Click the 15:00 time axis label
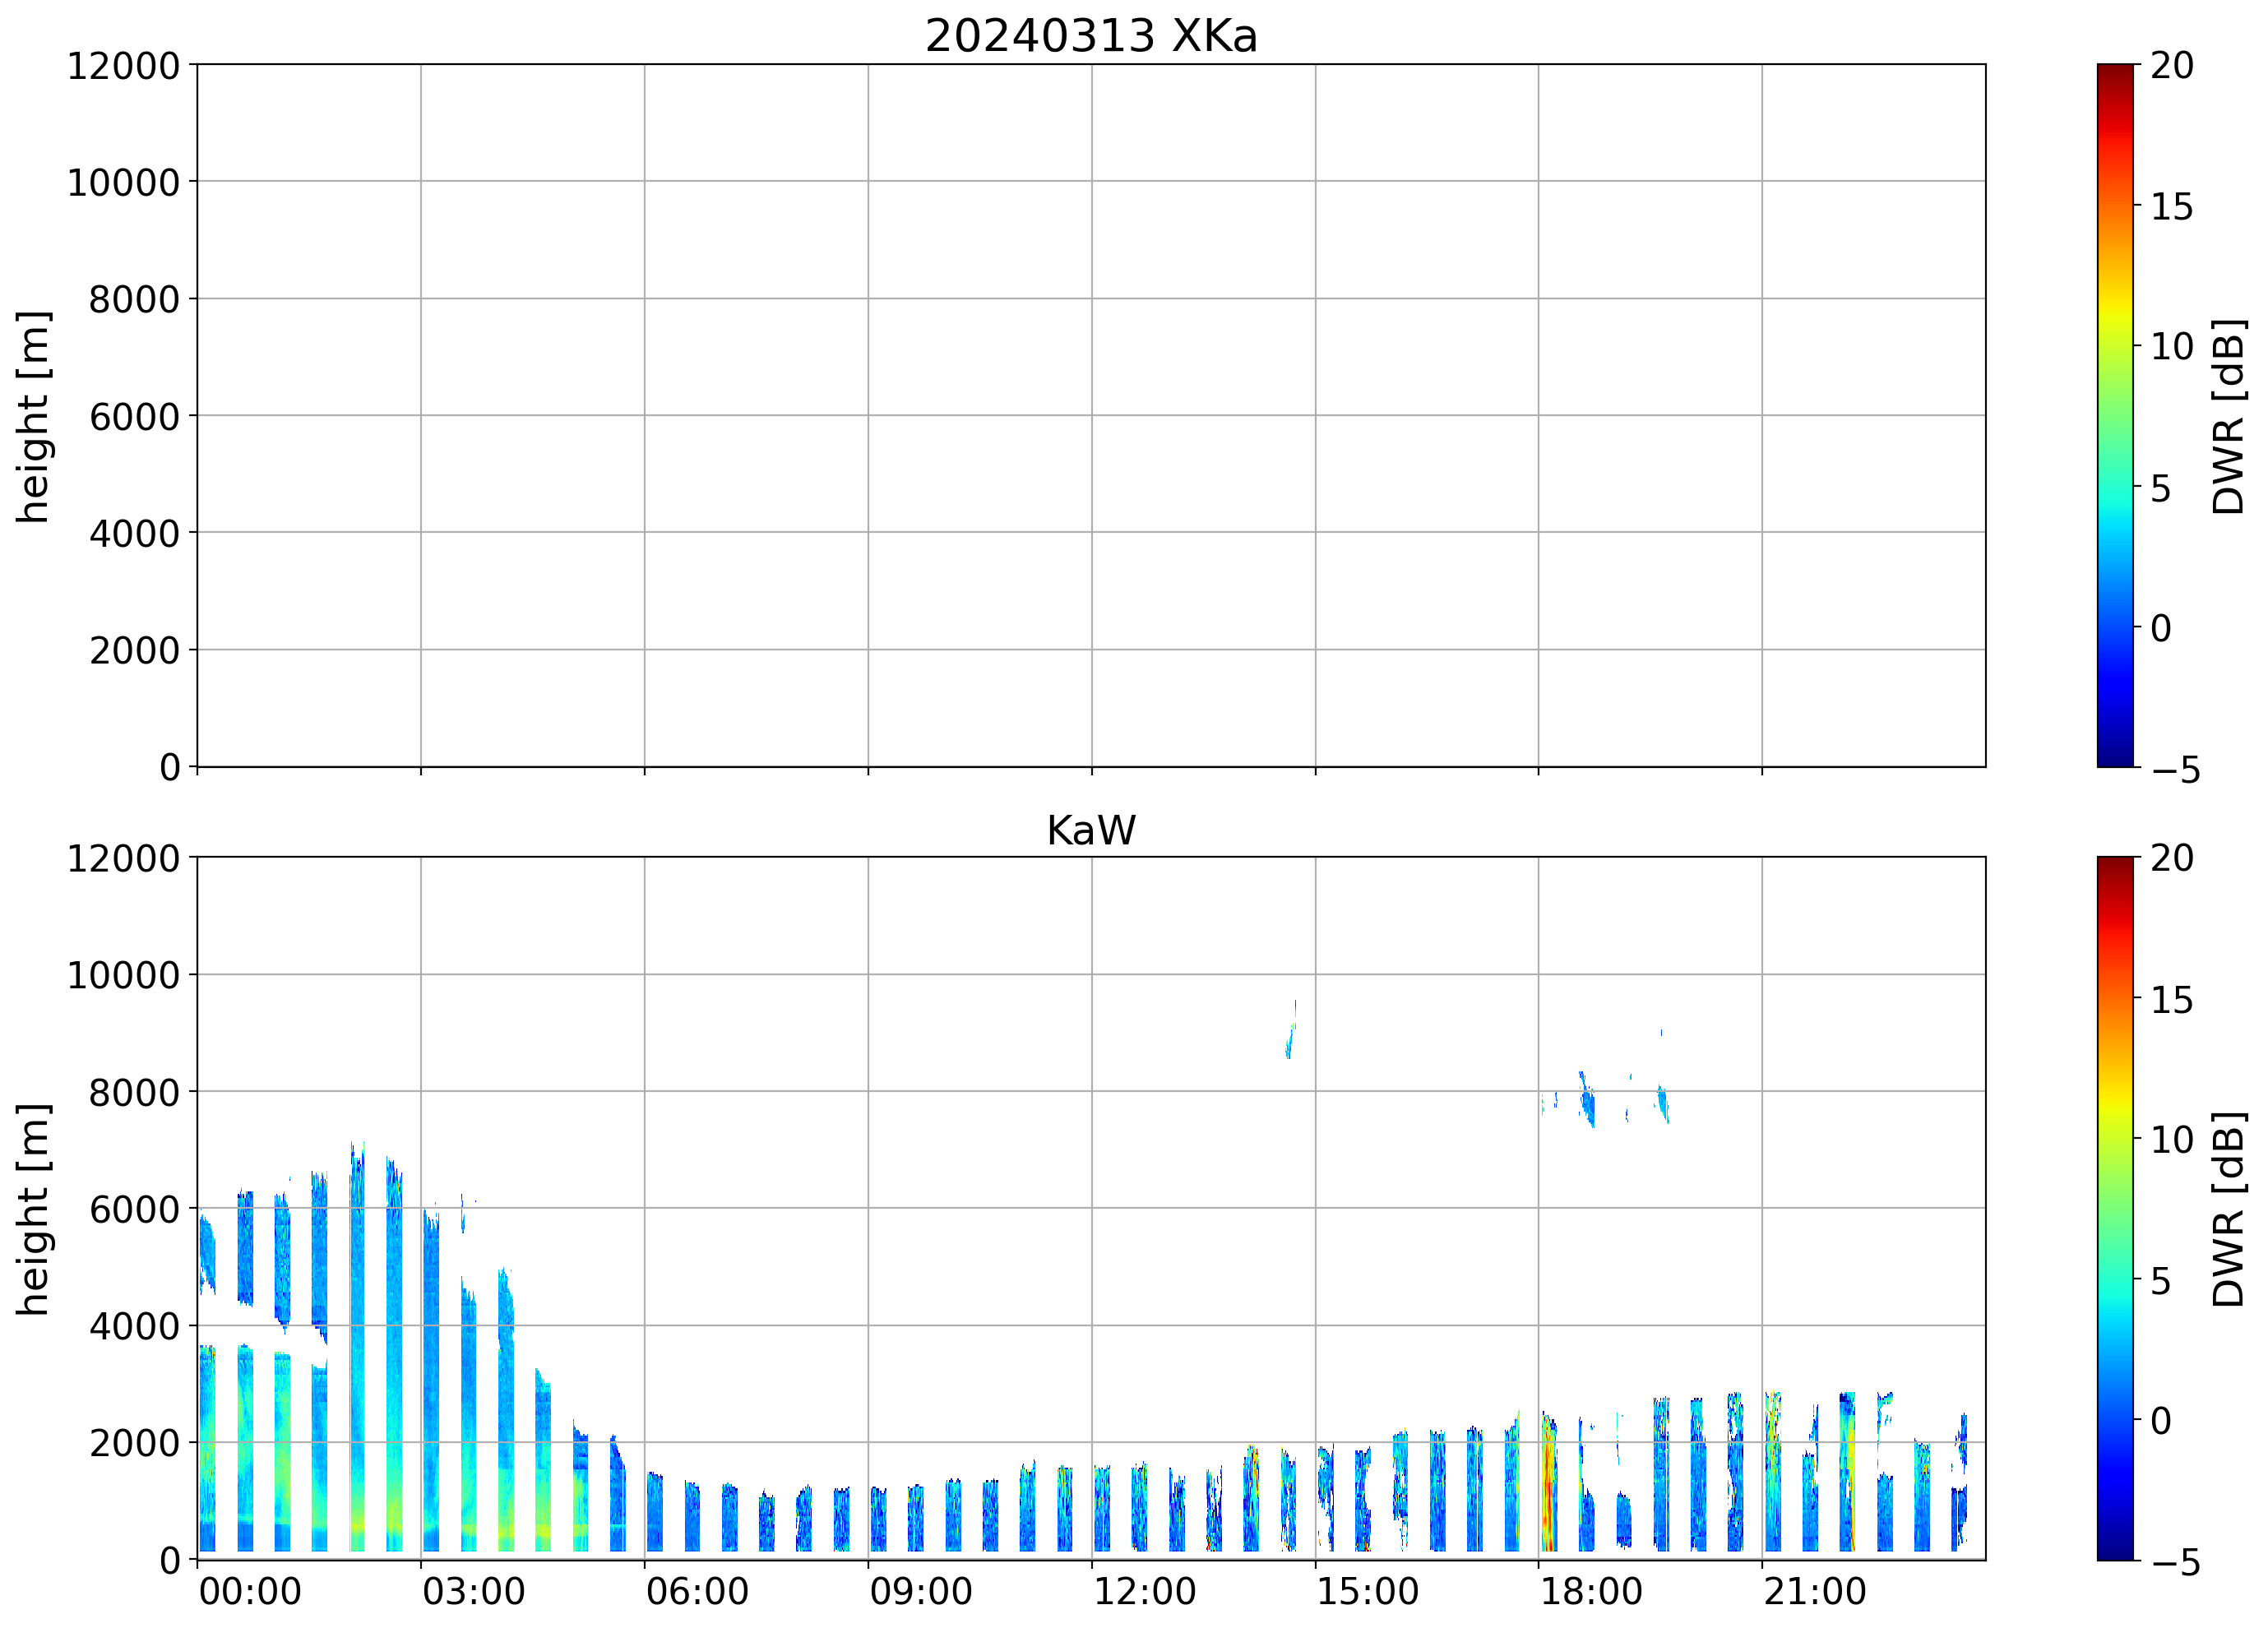2268x1628 pixels. 1367,1592
